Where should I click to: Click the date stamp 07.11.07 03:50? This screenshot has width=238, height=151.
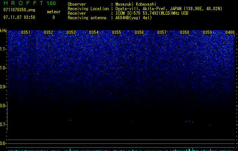(x=19, y=17)
